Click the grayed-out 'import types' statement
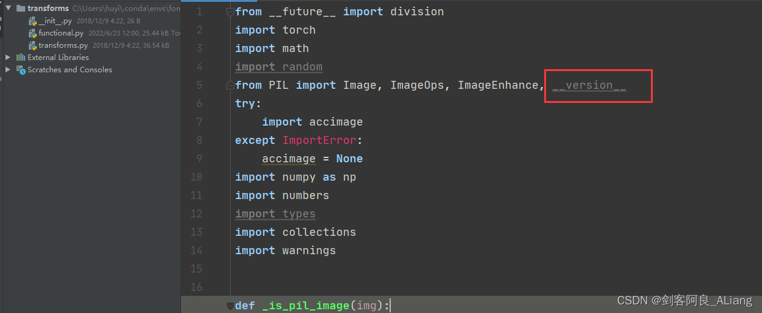This screenshot has width=762, height=313. (x=275, y=214)
